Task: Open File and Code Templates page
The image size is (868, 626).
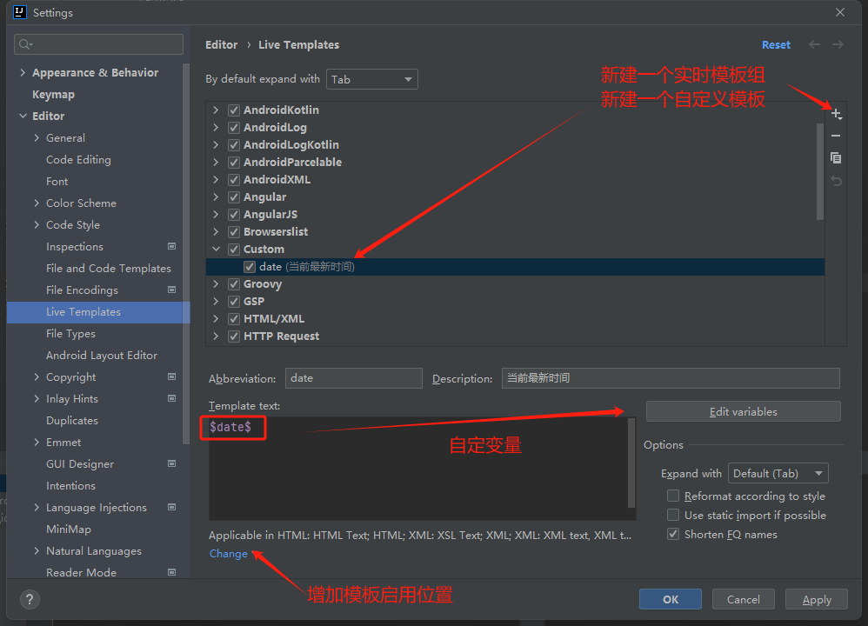Action: point(109,268)
